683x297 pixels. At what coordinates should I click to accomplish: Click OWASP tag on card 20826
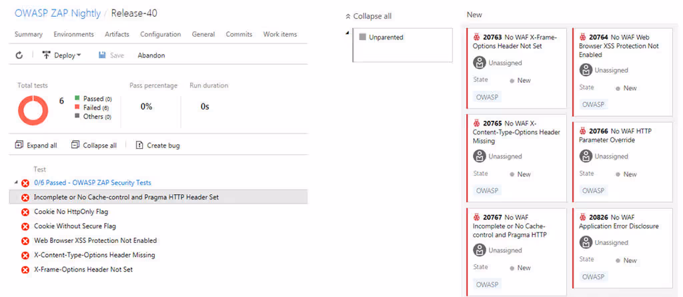pyautogui.click(x=593, y=276)
